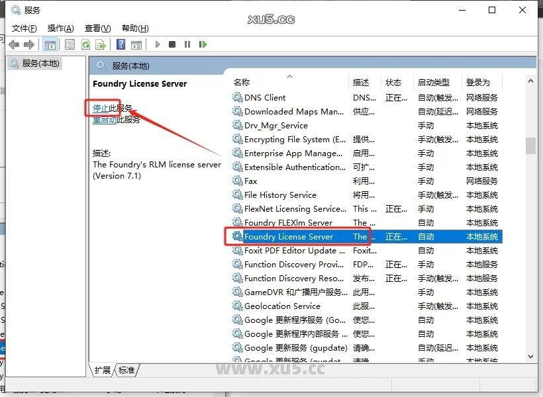
Task: Toggle the console tree visibility
Action: (x=50, y=44)
